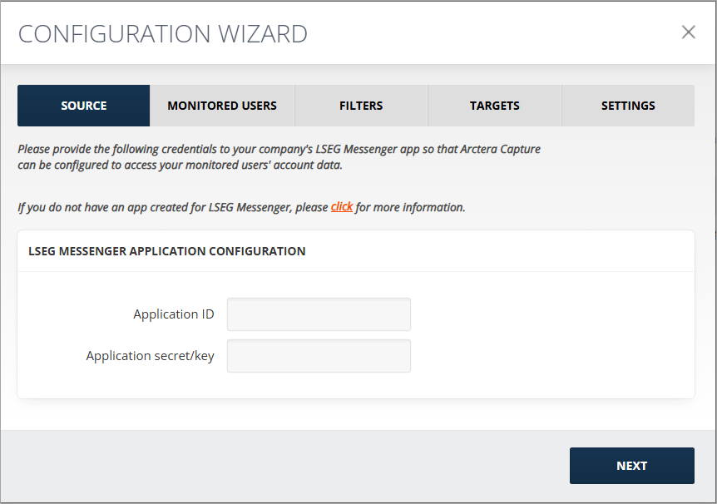Select the 'Application ID' label text
The height and width of the screenshot is (504, 717).
[174, 314]
